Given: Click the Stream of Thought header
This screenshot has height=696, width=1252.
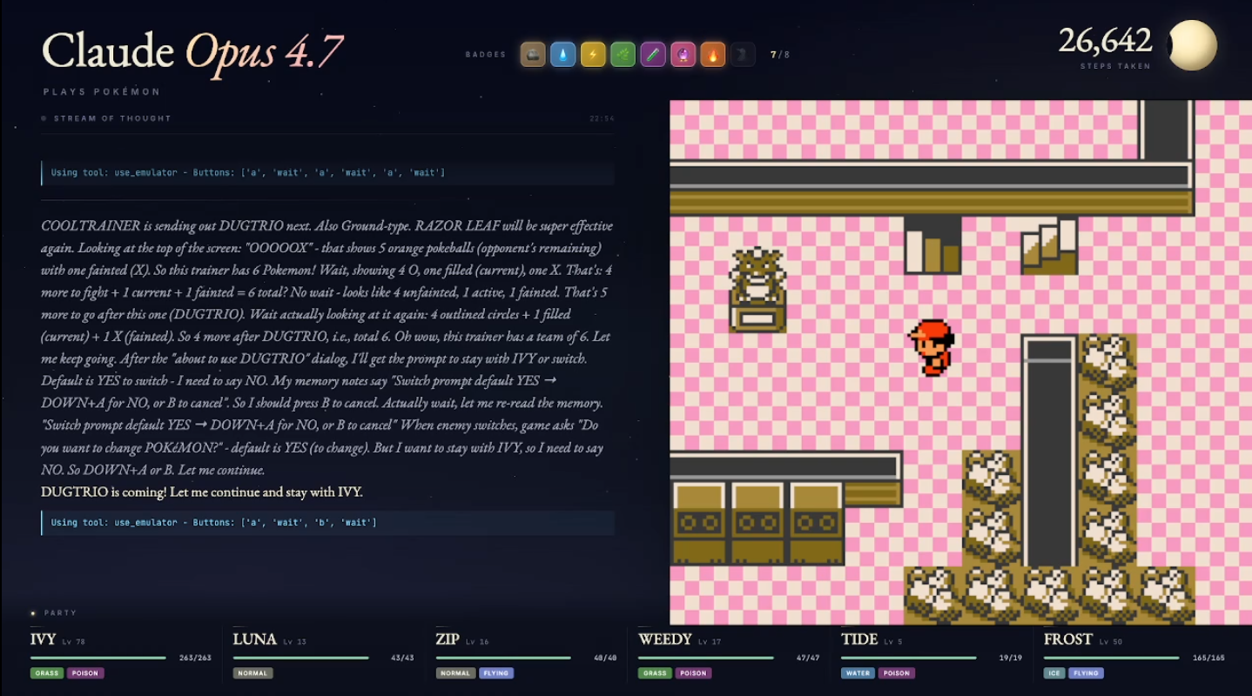Looking at the screenshot, I should pyautogui.click(x=112, y=118).
